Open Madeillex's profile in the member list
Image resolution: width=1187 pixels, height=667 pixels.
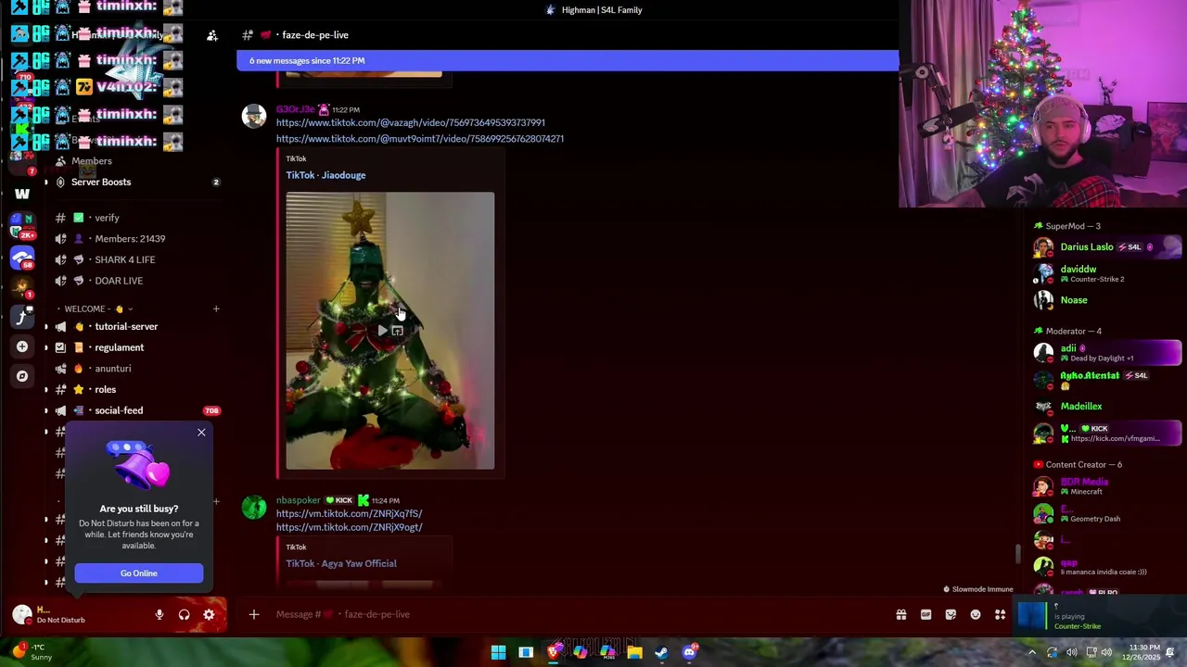click(x=1107, y=407)
